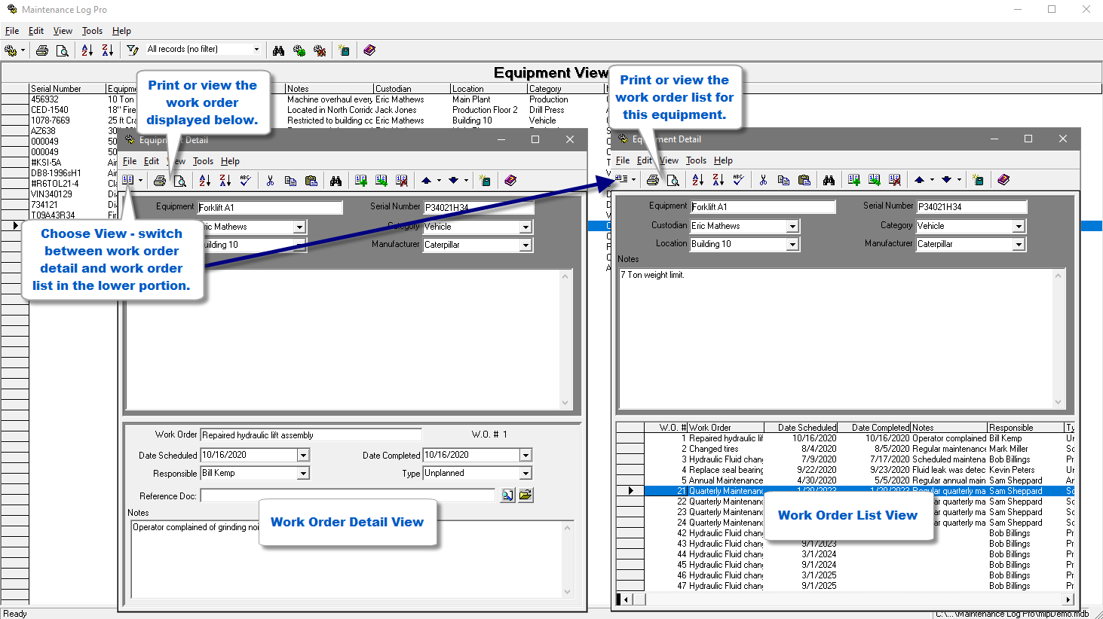
Task: Click the paste icon in right Equipment Detail toolbar
Action: click(804, 180)
